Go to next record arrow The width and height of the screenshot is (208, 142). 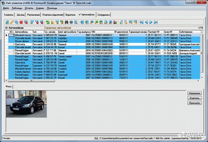coord(151,22)
